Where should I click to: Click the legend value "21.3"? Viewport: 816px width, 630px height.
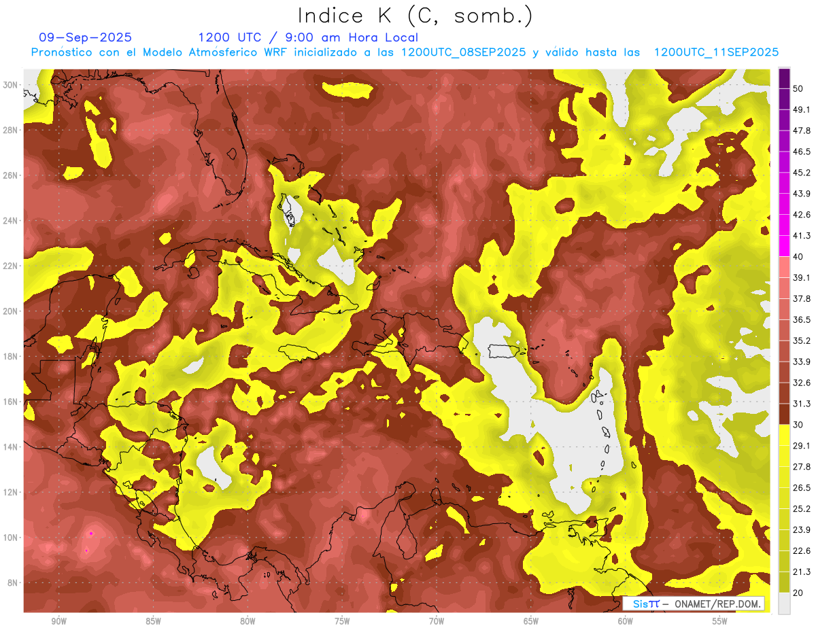point(802,572)
